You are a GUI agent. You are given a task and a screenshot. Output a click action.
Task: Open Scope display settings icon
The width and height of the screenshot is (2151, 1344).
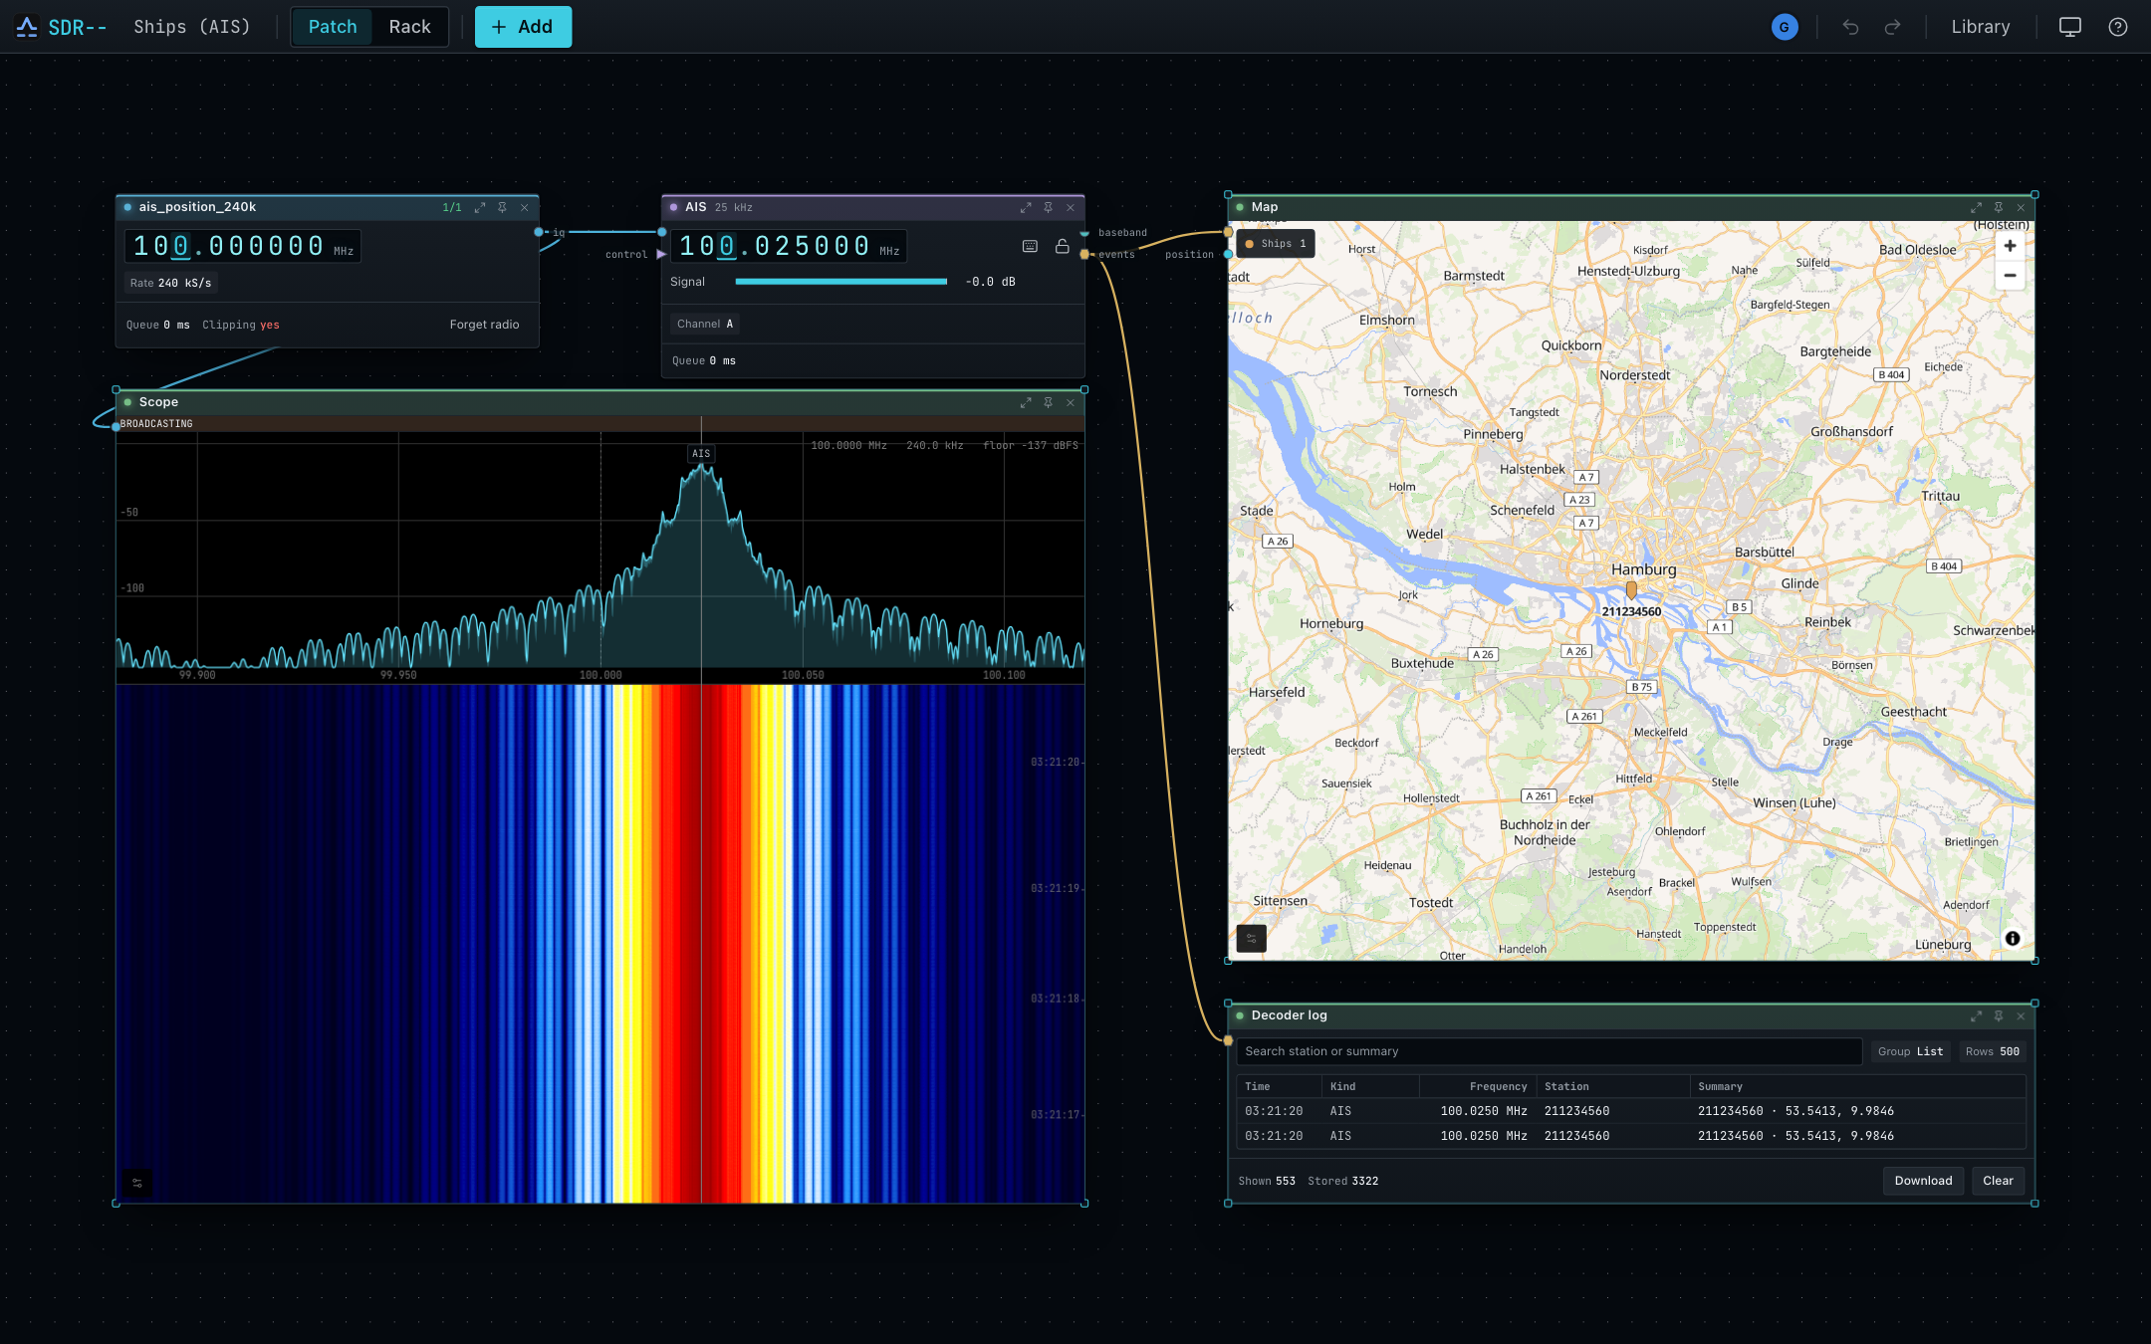click(137, 1183)
